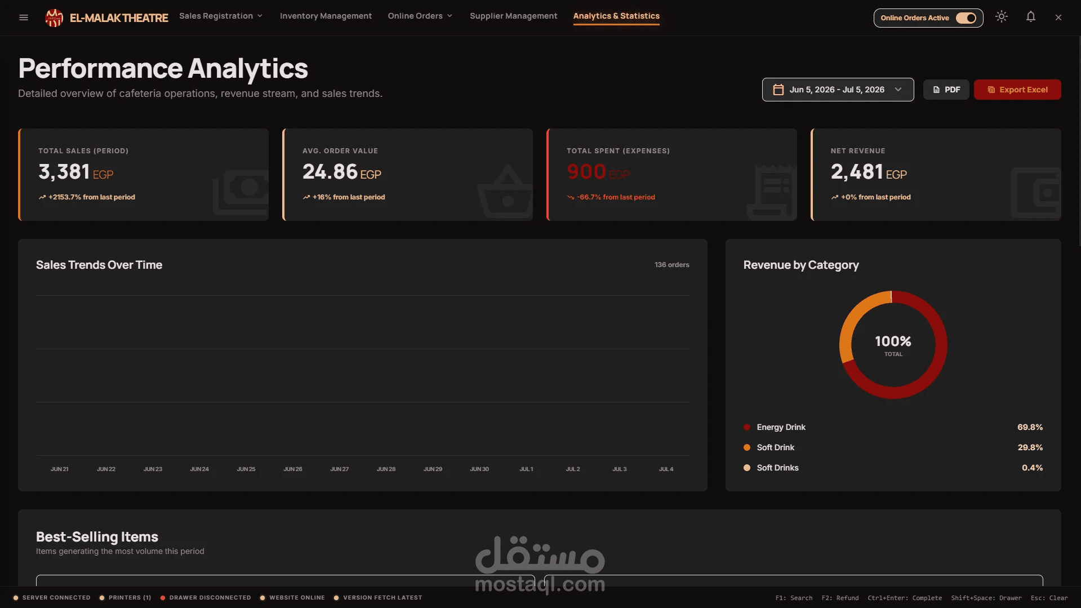Click 3,381 EGP total sales value
The height and width of the screenshot is (608, 1081).
[x=75, y=172]
